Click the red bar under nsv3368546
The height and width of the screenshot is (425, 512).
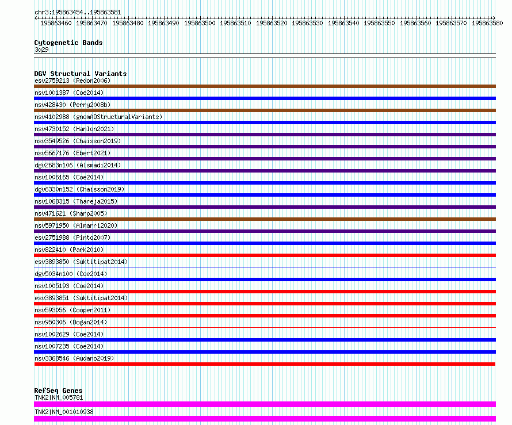pyautogui.click(x=265, y=364)
